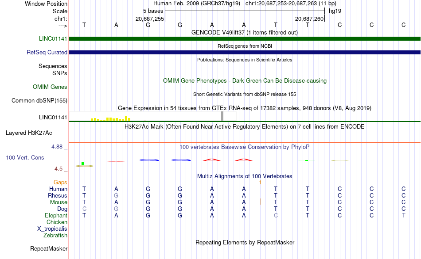421x259 pixels.
Task: Click the 20,687,260 position marker
Action: [309, 19]
